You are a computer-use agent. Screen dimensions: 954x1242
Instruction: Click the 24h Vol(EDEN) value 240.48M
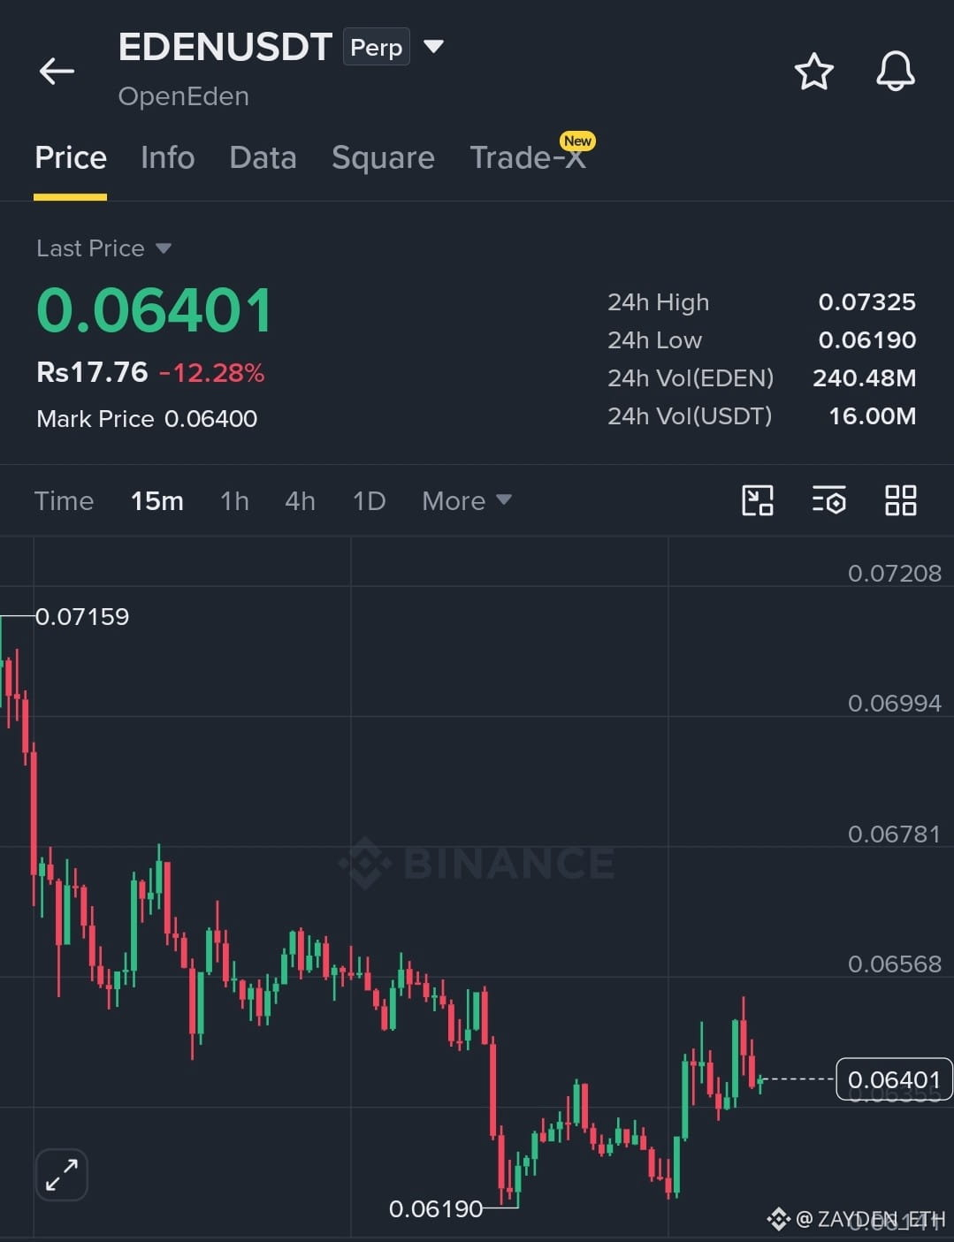(864, 378)
